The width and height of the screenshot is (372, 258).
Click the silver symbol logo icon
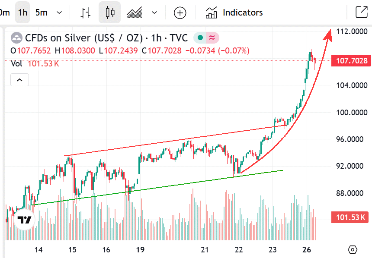[16, 38]
